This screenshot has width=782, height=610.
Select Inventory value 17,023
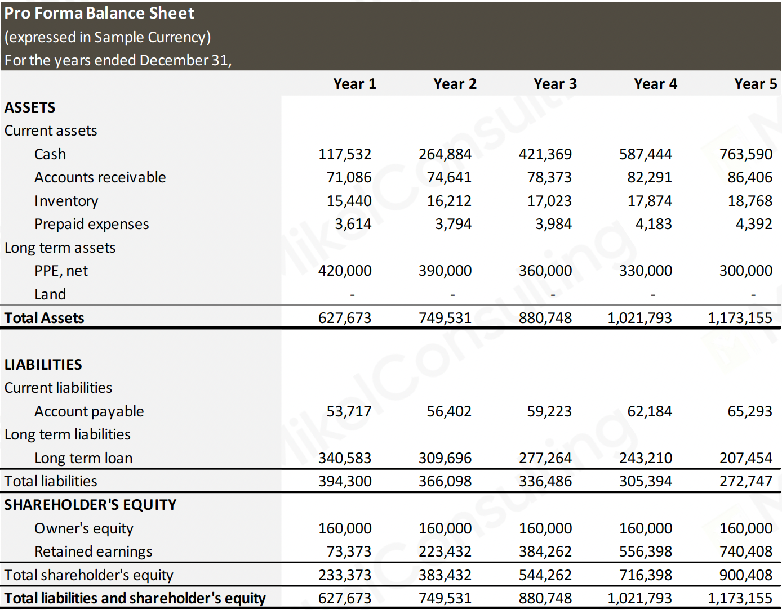pyautogui.click(x=549, y=201)
